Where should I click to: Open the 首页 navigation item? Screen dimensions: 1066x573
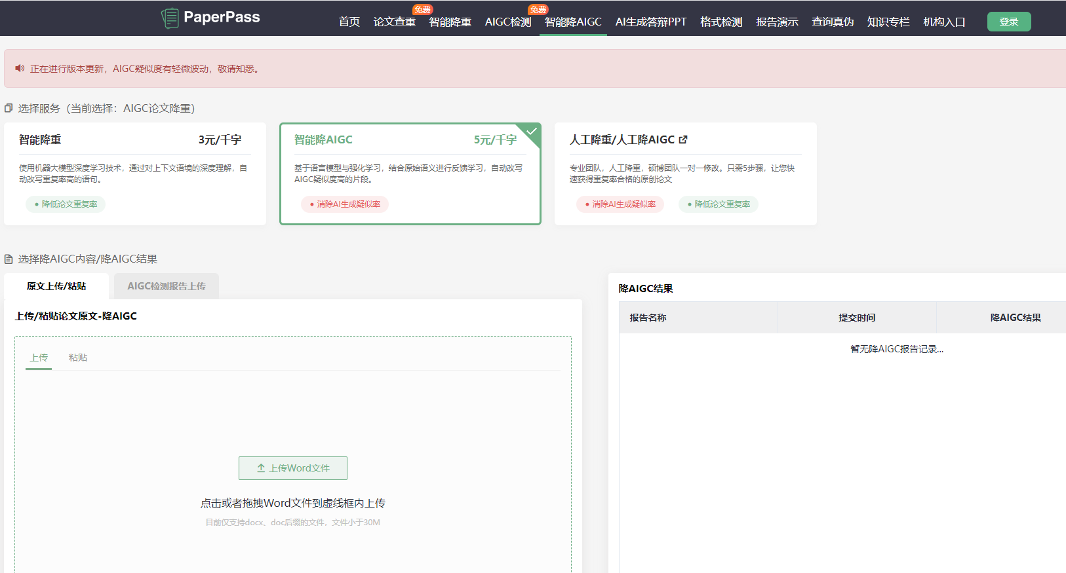point(349,22)
